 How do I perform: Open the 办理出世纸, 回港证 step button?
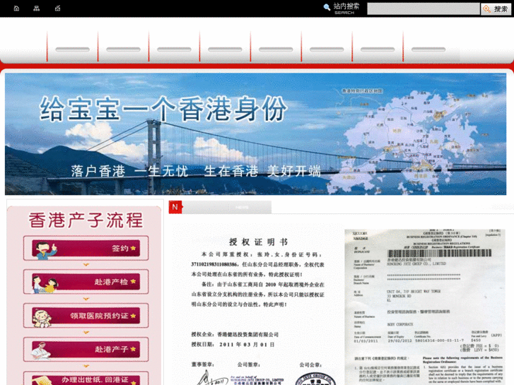[86, 379]
